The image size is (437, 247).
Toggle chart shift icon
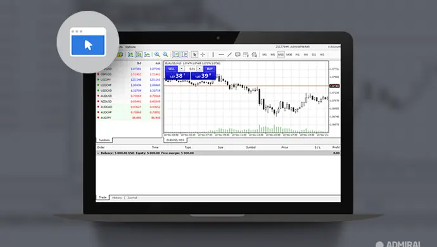pos(184,54)
